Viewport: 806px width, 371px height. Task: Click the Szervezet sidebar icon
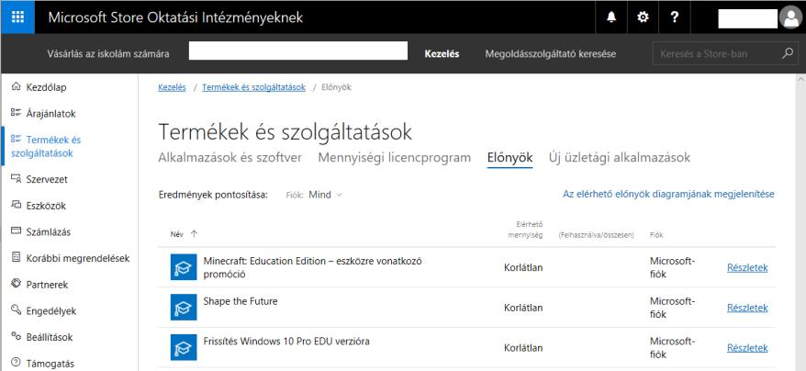click(x=17, y=179)
